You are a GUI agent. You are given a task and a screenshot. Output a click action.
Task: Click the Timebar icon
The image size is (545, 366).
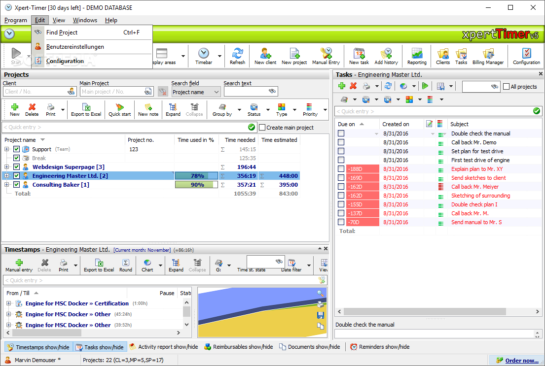204,56
